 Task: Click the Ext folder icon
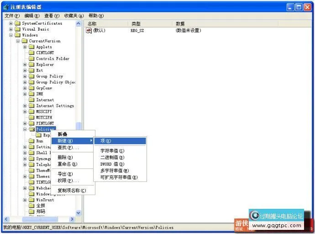pyautogui.click(x=31, y=70)
